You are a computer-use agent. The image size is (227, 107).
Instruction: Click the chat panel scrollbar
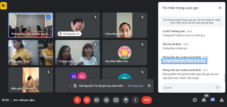point(225,78)
